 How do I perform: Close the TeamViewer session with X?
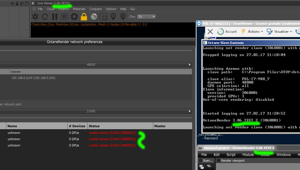[x=210, y=32]
